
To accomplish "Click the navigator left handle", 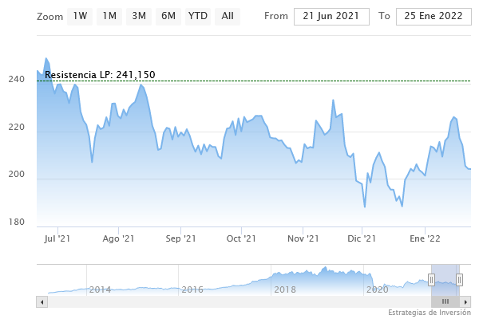I will 431,279.
